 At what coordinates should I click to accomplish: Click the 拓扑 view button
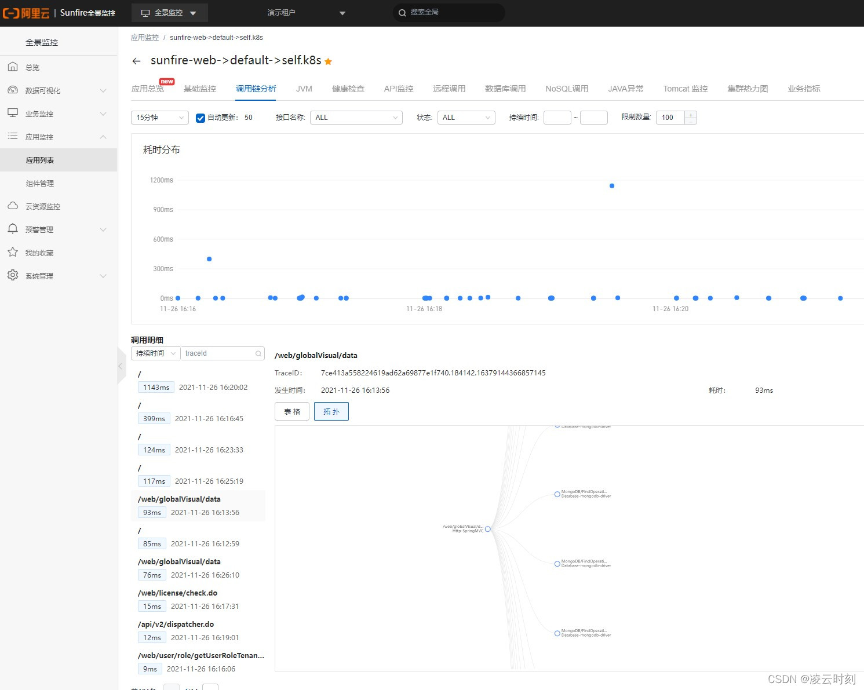click(331, 411)
